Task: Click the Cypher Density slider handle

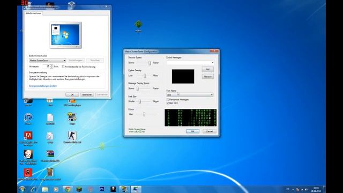Action: click(x=145, y=76)
